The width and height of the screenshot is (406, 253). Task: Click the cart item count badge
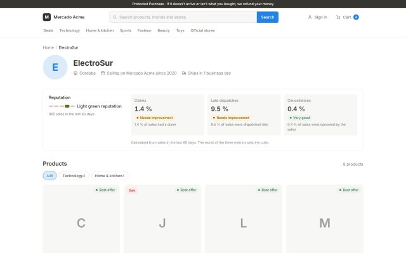(356, 17)
